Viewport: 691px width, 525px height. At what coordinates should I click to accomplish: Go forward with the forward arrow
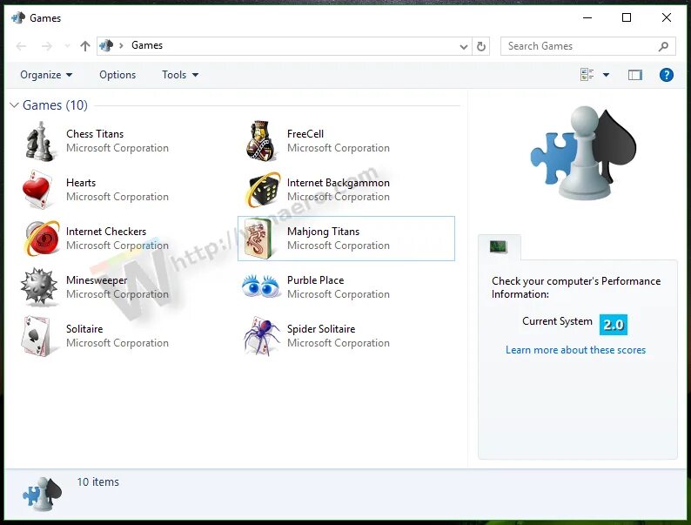coord(47,46)
